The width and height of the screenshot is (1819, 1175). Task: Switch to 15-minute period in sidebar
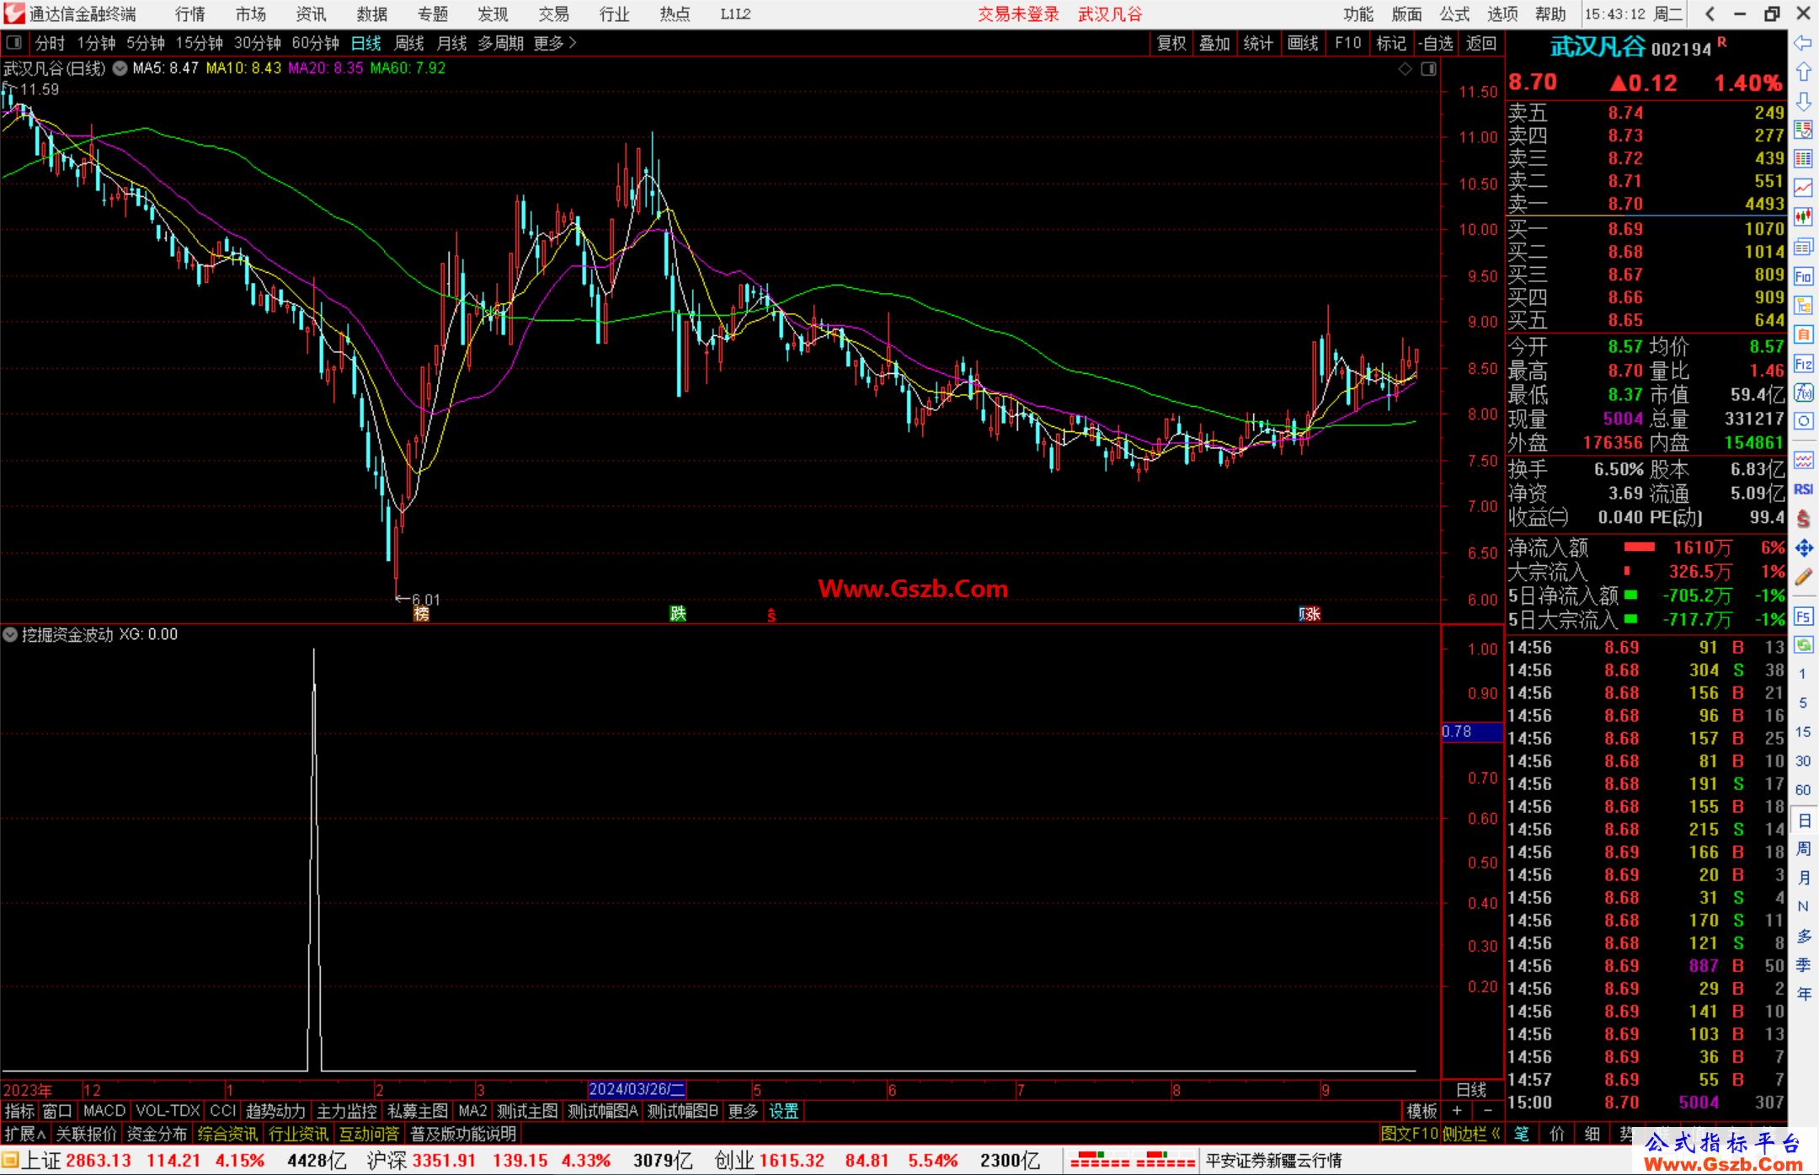(x=1802, y=732)
